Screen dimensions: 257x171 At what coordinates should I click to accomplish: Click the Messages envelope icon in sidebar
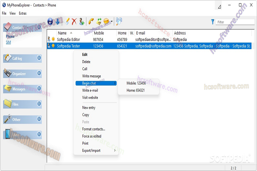pos(7,88)
